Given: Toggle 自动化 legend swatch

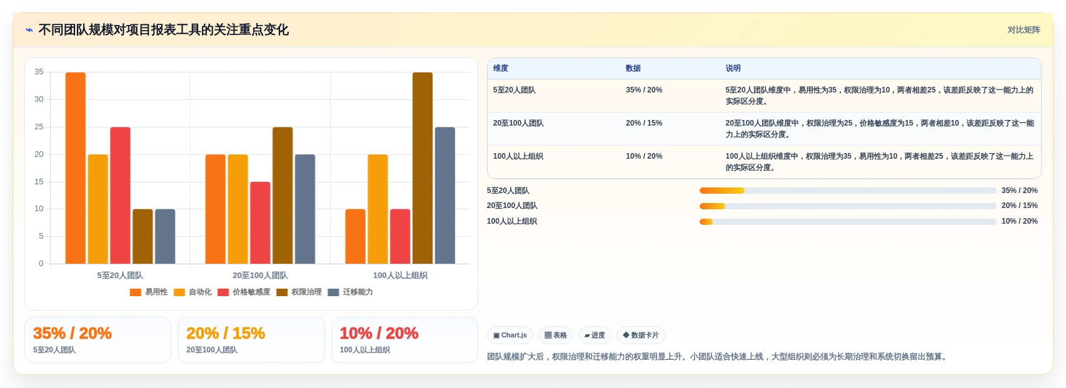Looking at the screenshot, I should pyautogui.click(x=179, y=292).
